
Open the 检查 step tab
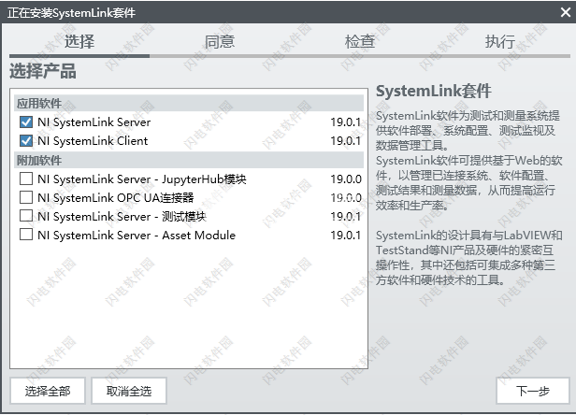click(360, 41)
